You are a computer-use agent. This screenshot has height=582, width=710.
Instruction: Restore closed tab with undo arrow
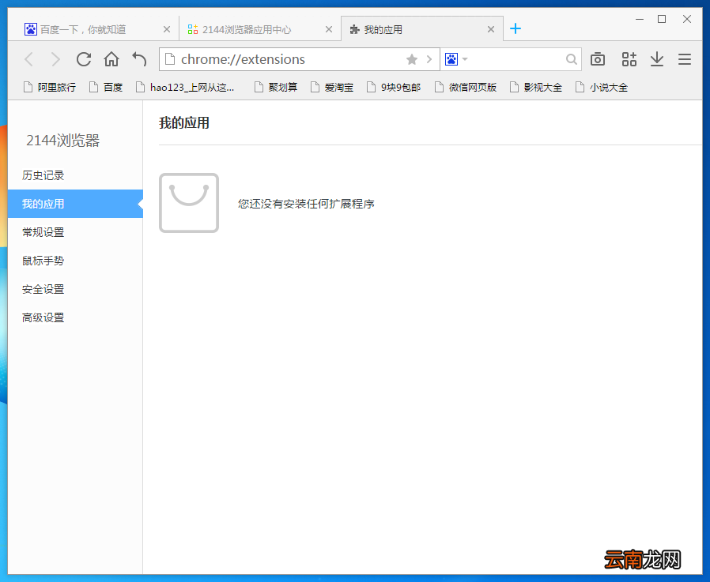pyautogui.click(x=139, y=59)
